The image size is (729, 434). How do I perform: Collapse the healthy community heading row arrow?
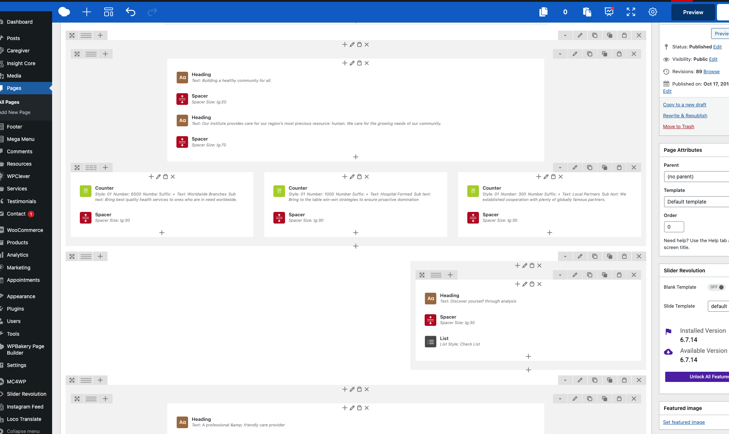560,54
